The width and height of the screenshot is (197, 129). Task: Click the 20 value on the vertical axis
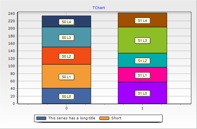pos(13,96)
